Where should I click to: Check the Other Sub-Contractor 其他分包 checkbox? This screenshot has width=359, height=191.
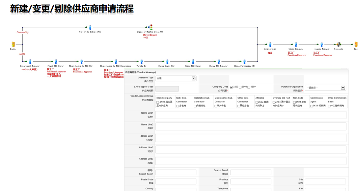[239, 106]
